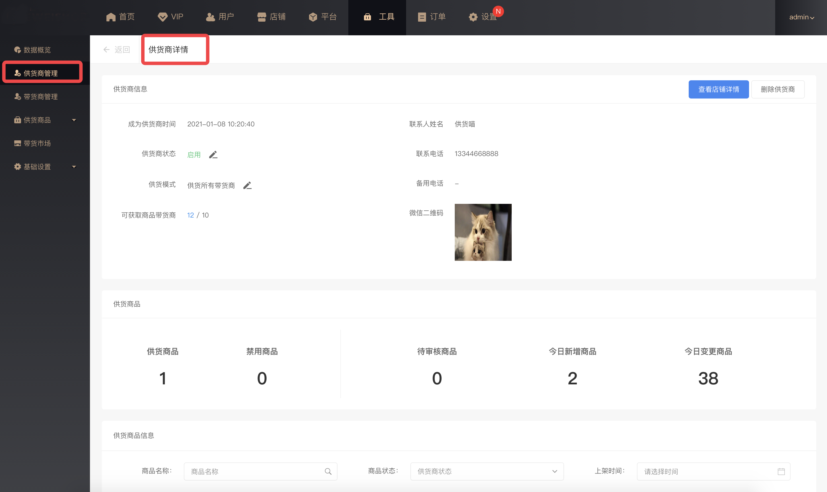Open the admin account dropdown

pos(801,17)
